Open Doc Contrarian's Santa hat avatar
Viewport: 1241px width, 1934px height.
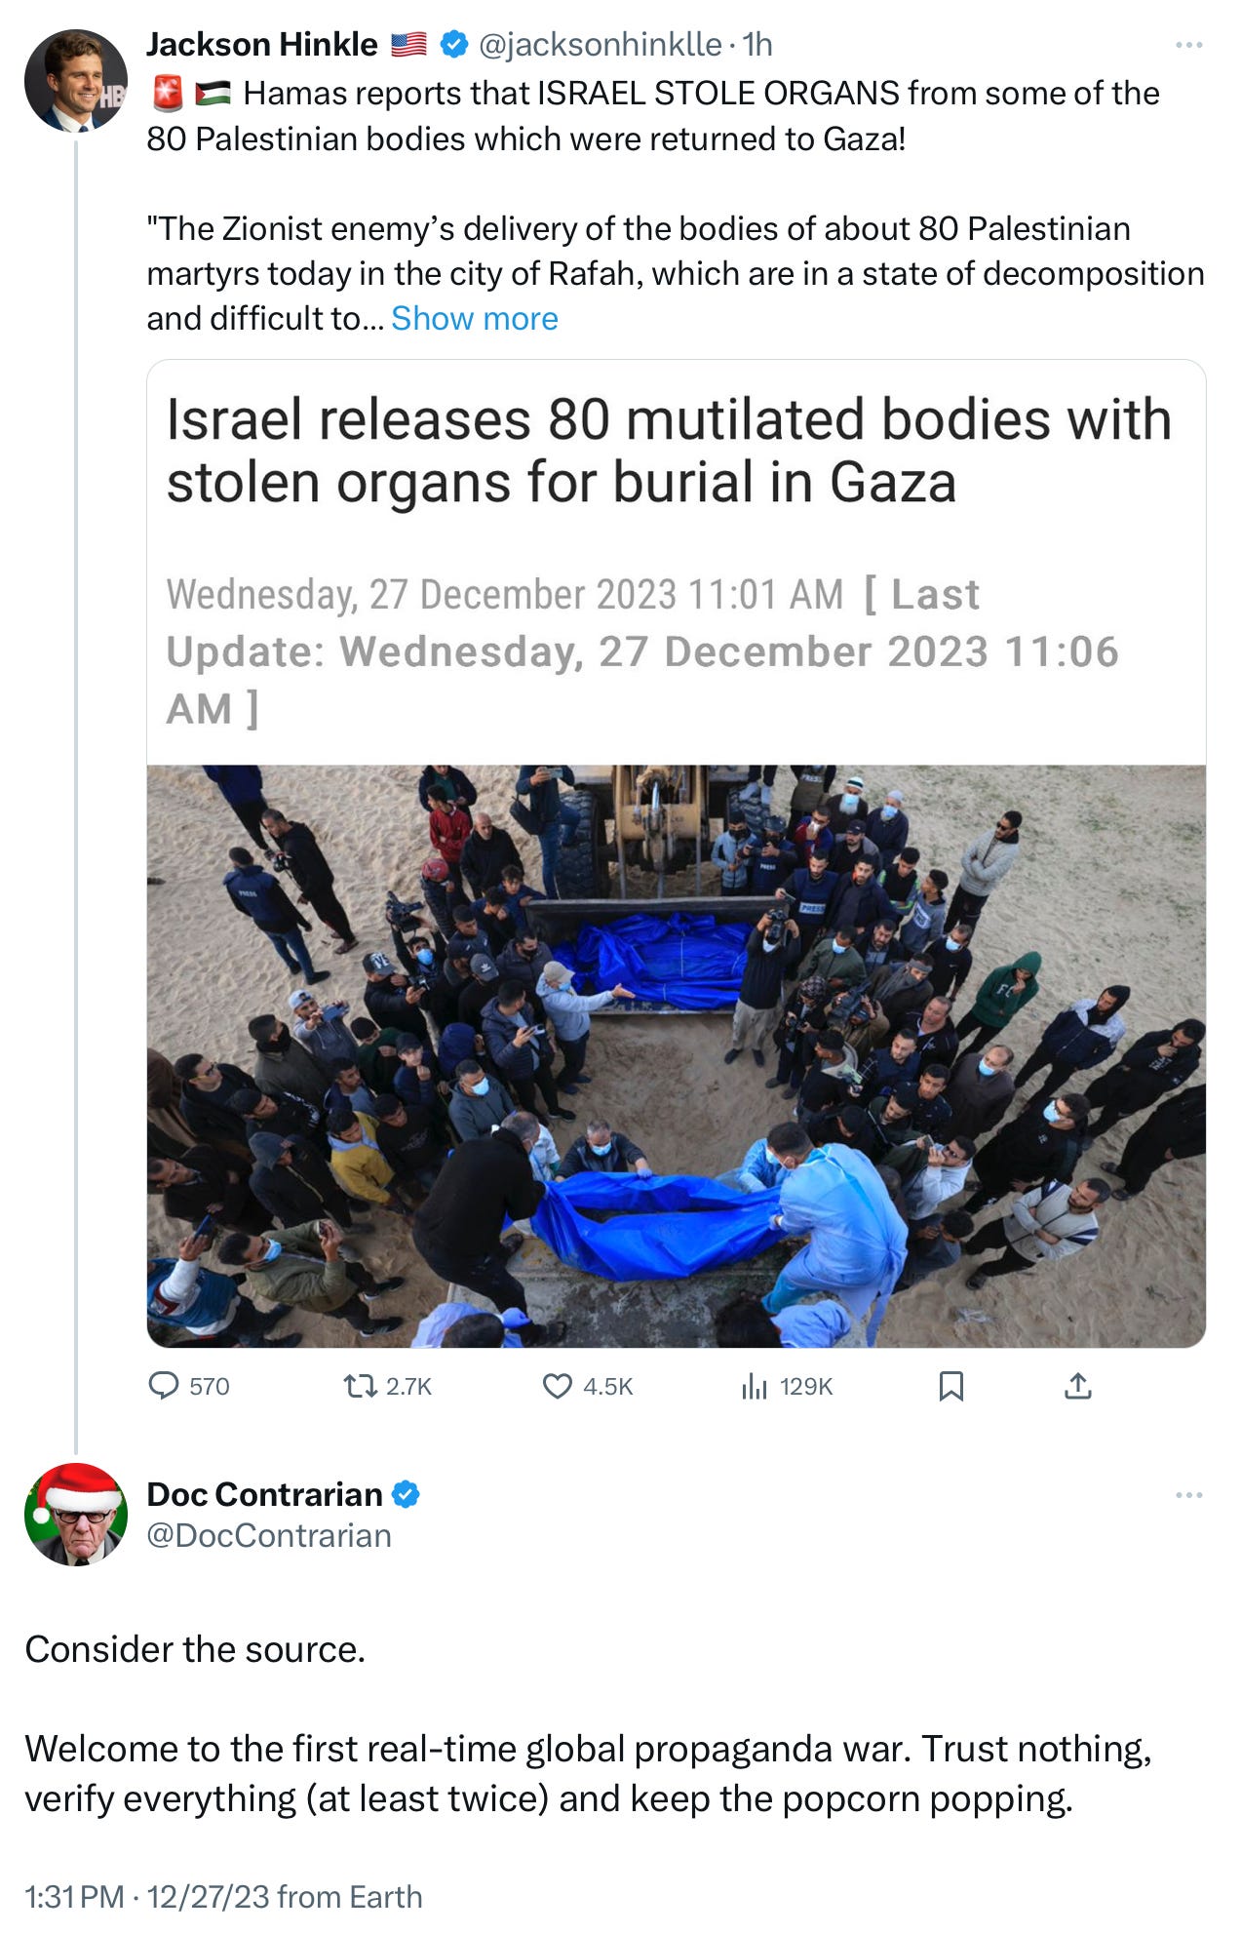[x=76, y=1515]
